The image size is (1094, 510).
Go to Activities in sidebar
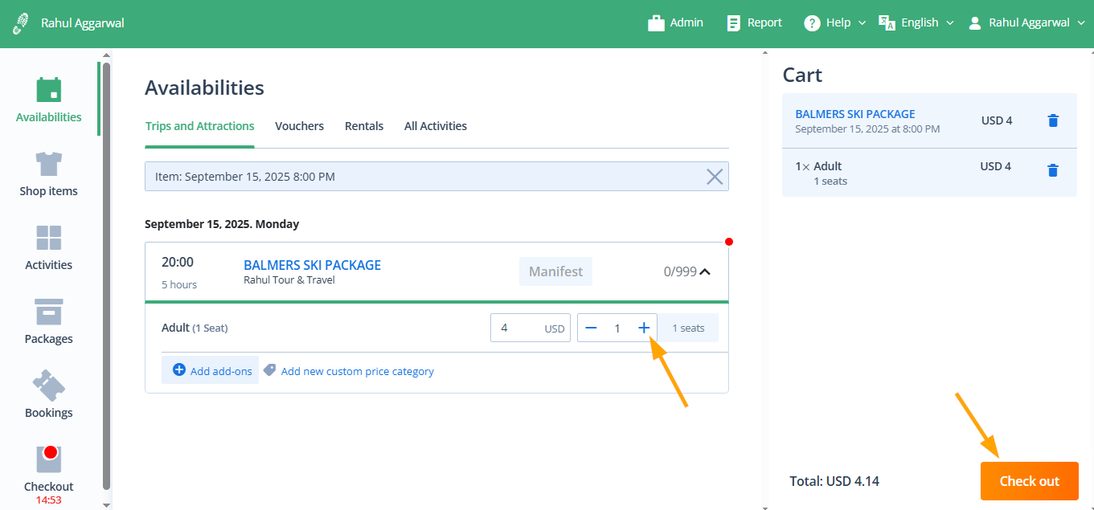[49, 248]
